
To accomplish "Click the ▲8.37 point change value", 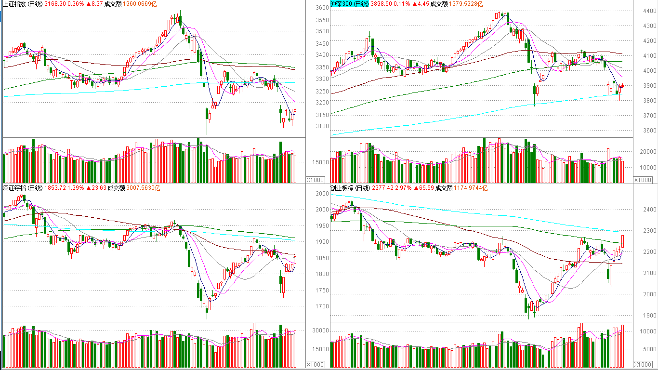I will (x=94, y=4).
